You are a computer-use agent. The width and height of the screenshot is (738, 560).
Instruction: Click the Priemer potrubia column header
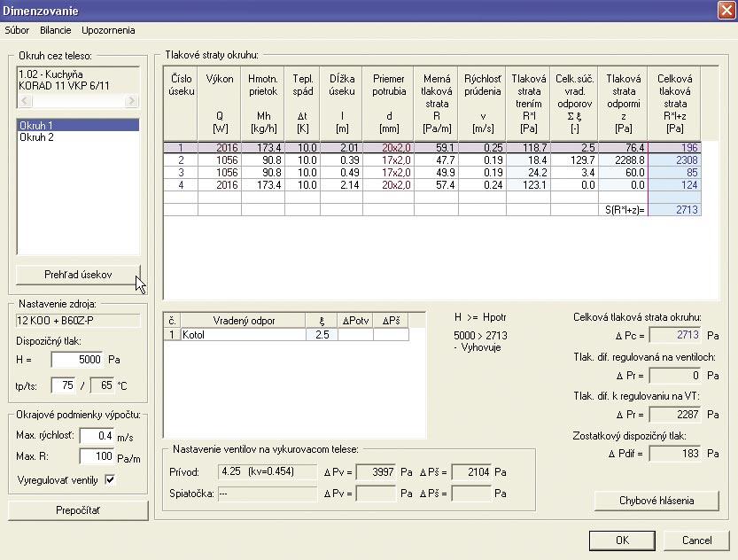pyautogui.click(x=389, y=103)
